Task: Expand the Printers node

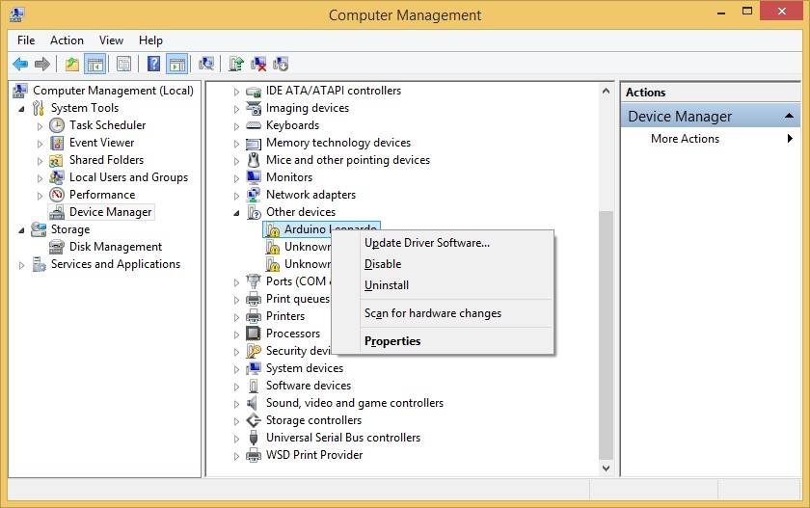Action: tap(236, 317)
